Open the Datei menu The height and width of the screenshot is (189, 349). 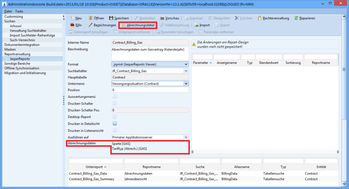8,11
